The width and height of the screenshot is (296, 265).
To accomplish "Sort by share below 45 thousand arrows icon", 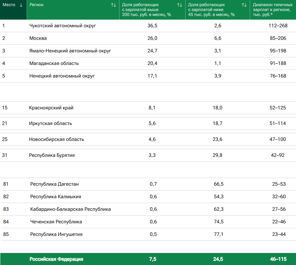I will (244, 5).
